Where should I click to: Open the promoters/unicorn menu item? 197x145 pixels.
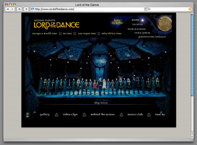pyautogui.click(x=152, y=36)
